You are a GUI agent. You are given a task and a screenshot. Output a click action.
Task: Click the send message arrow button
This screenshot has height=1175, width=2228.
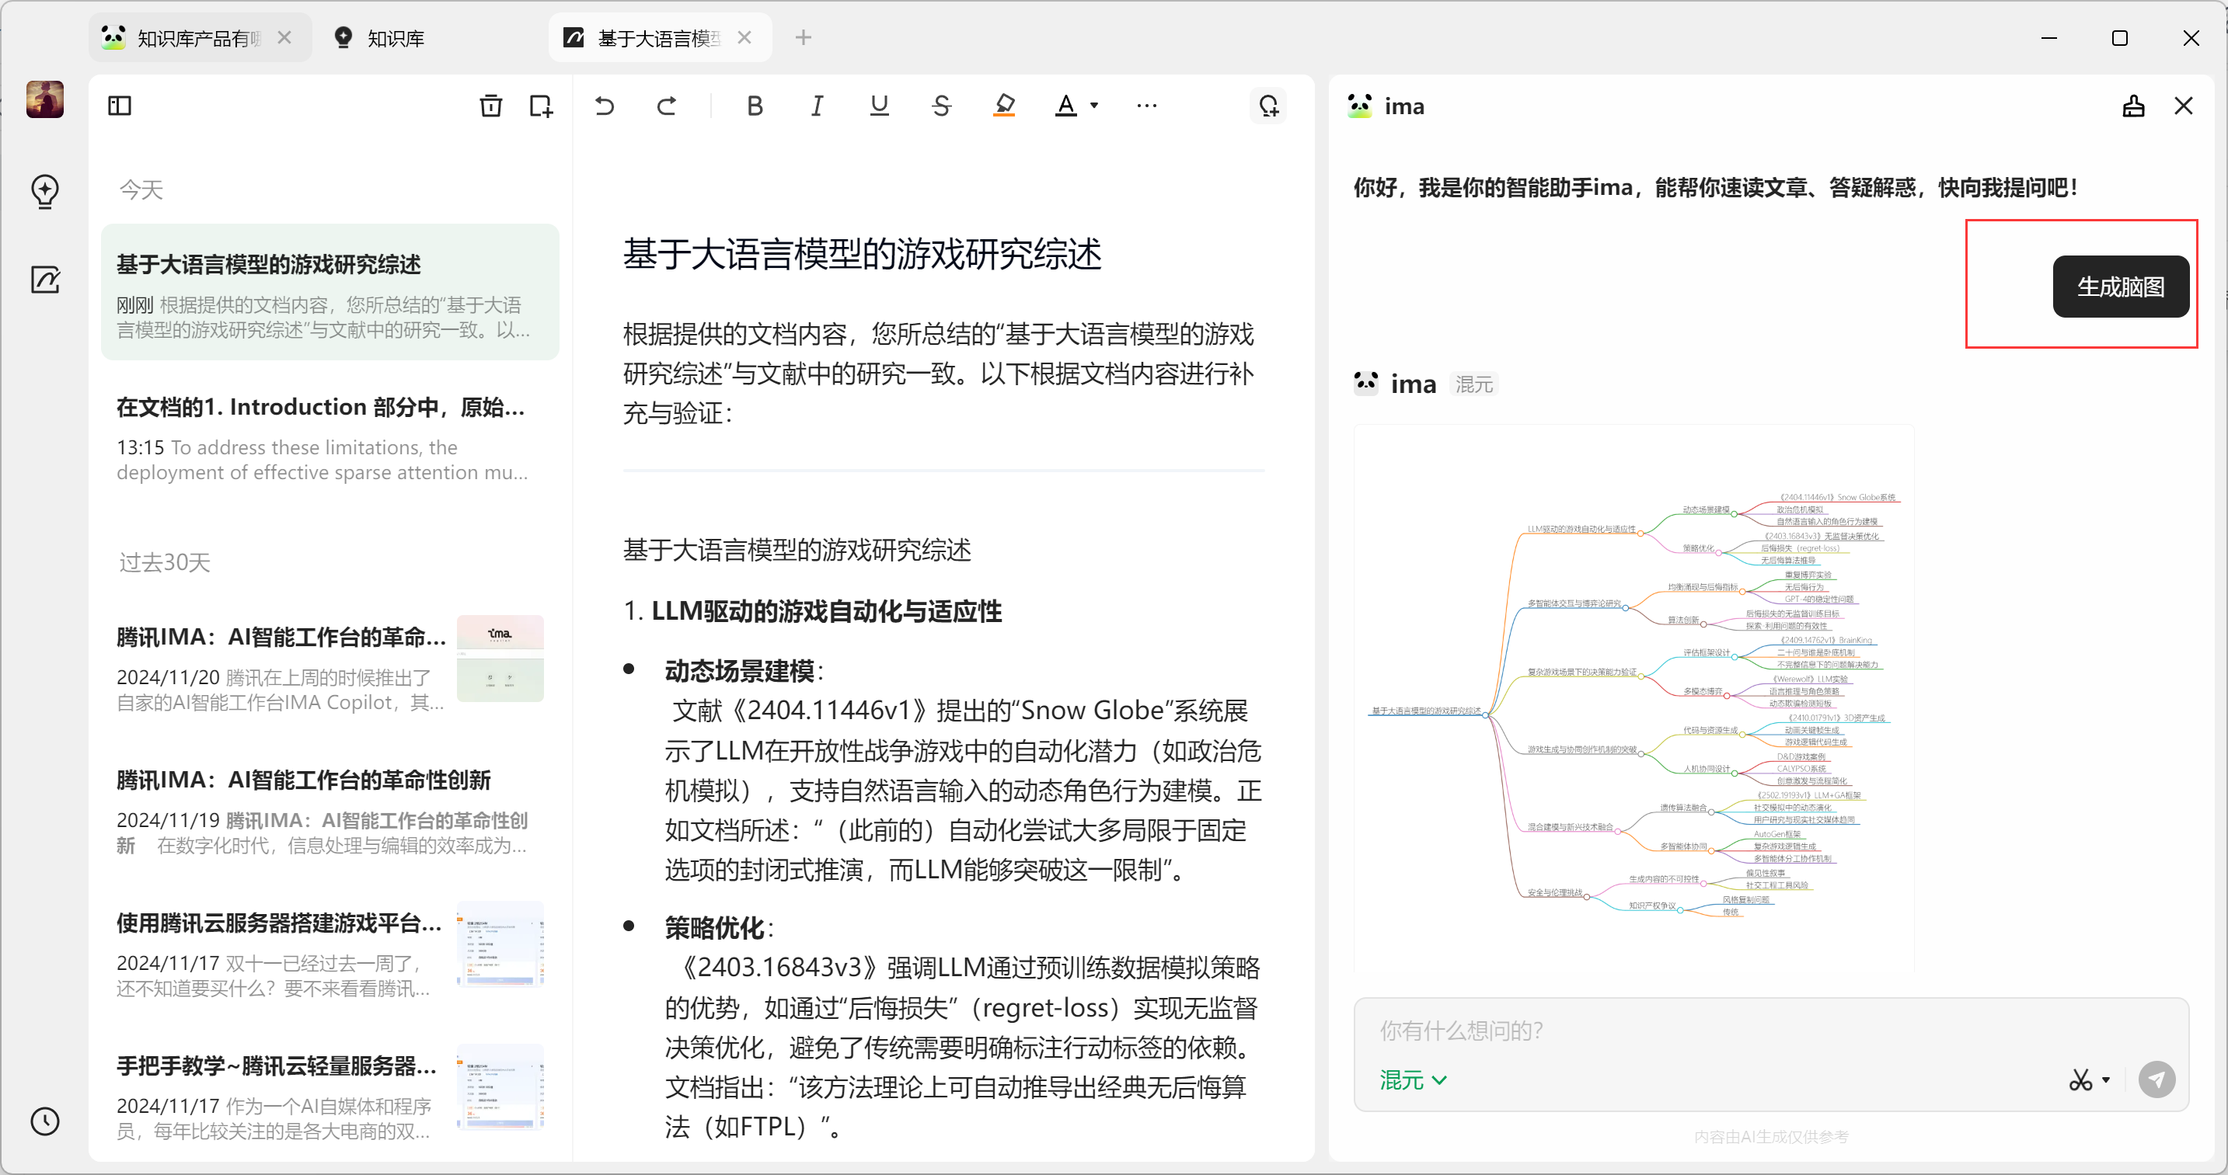(2157, 1080)
